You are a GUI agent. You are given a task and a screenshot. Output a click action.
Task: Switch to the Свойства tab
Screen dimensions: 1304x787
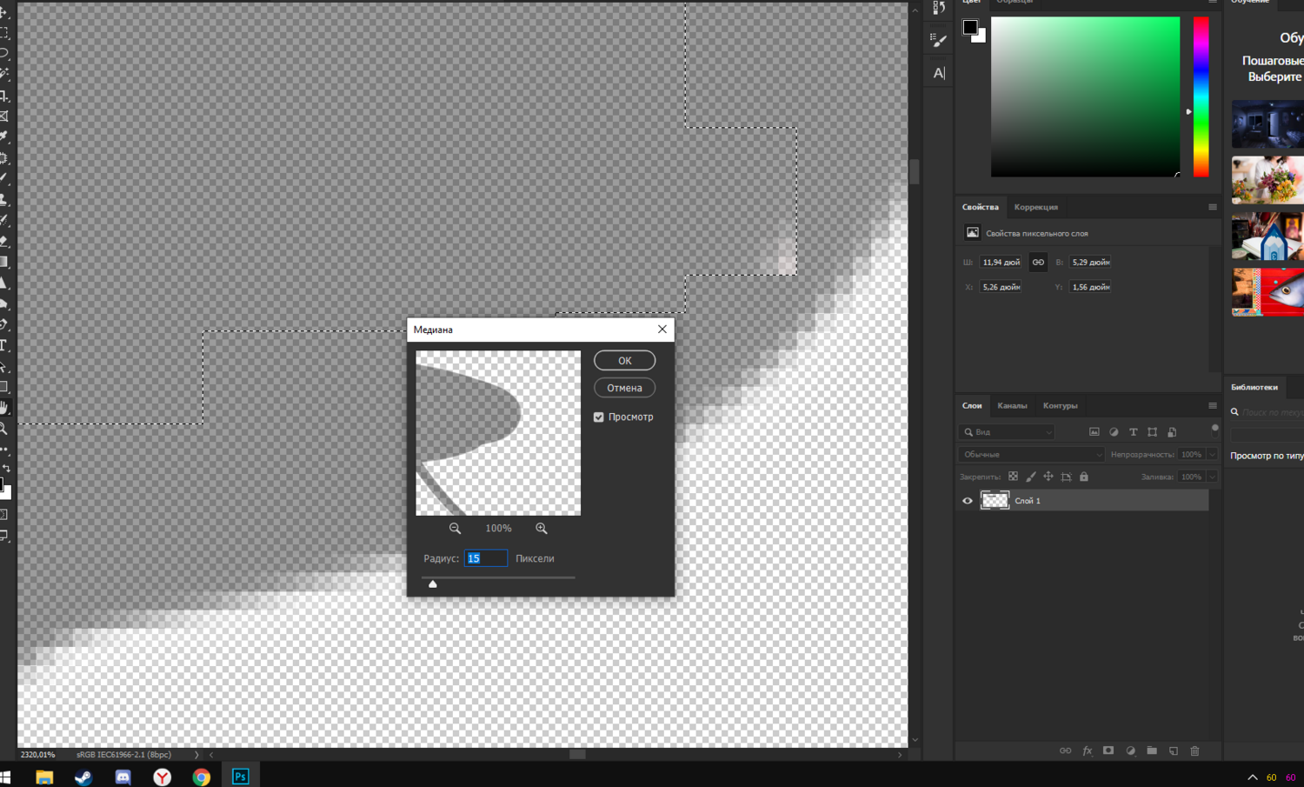coord(980,207)
